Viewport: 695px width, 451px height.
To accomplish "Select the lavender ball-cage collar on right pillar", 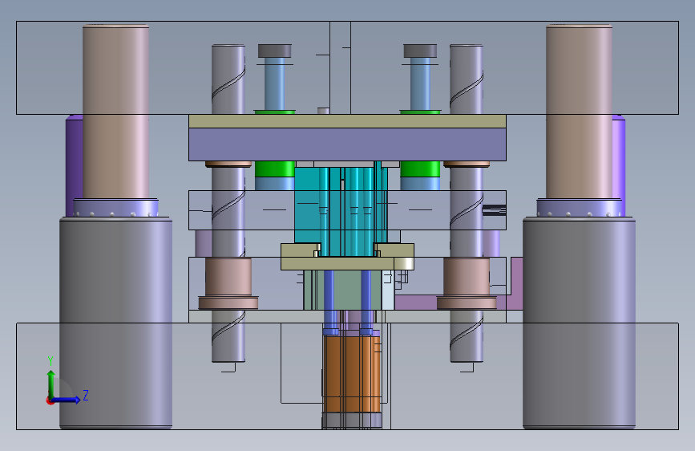I will click(579, 208).
